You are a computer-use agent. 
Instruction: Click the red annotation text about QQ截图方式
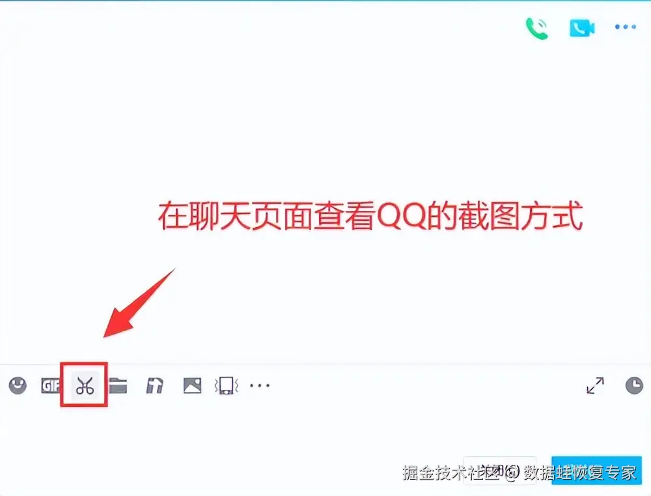coord(370,216)
